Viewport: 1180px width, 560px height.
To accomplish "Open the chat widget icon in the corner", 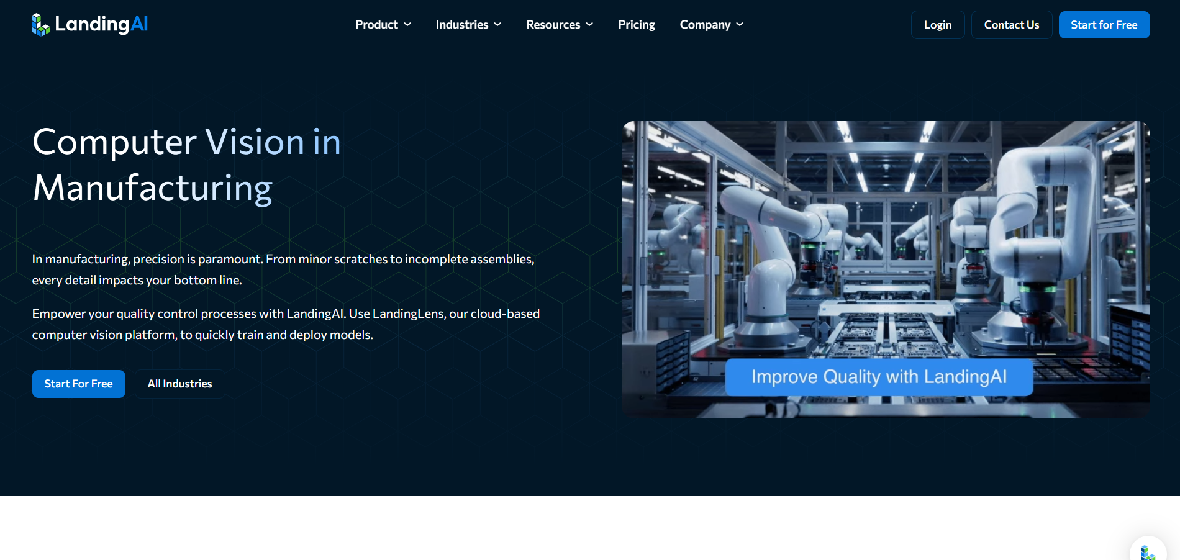I will 1148,549.
